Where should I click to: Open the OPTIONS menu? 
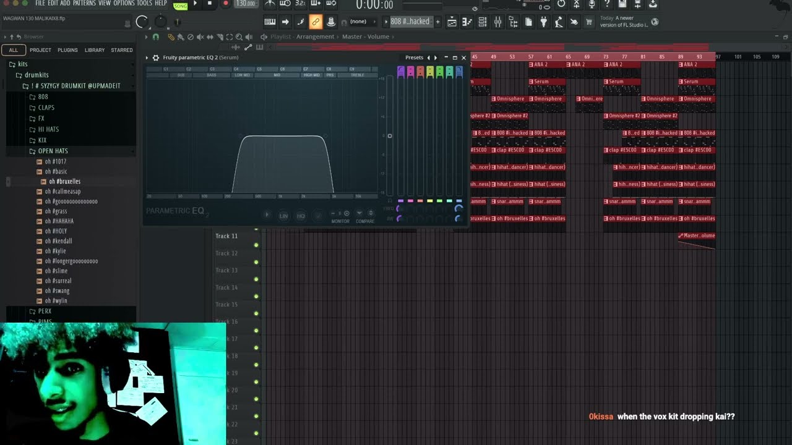(124, 3)
